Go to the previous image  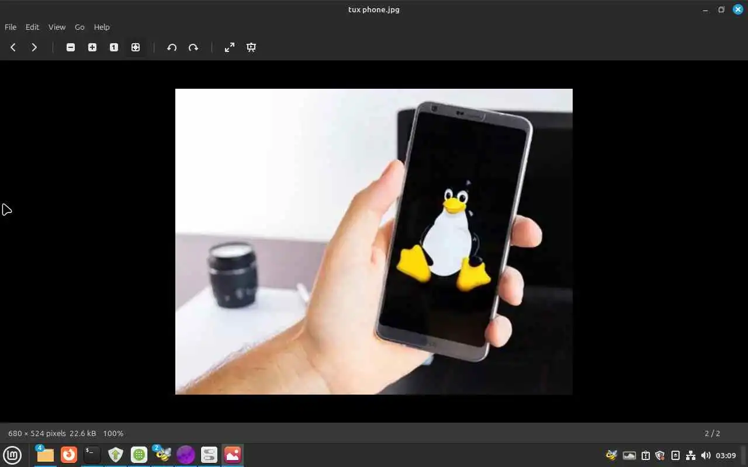pos(13,47)
